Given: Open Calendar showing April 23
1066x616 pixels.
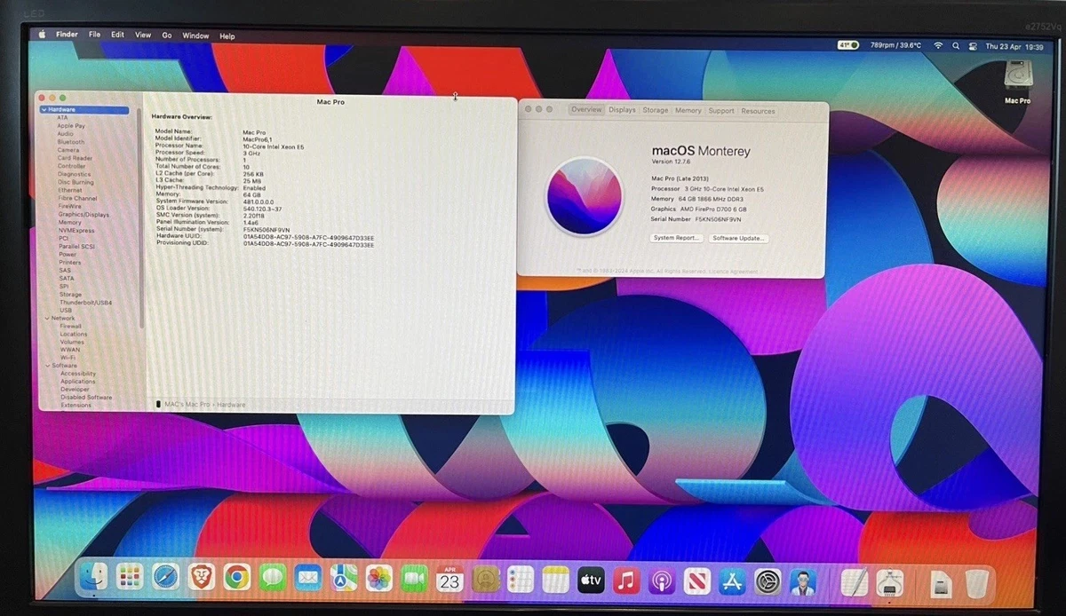Looking at the screenshot, I should tap(449, 579).
